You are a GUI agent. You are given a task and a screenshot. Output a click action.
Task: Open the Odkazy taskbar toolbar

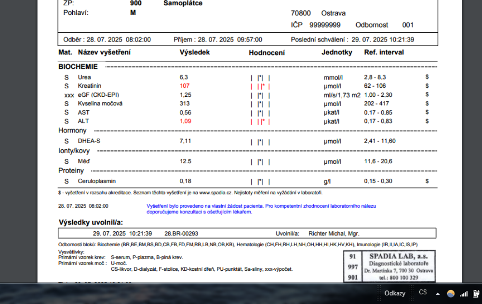coord(394,293)
